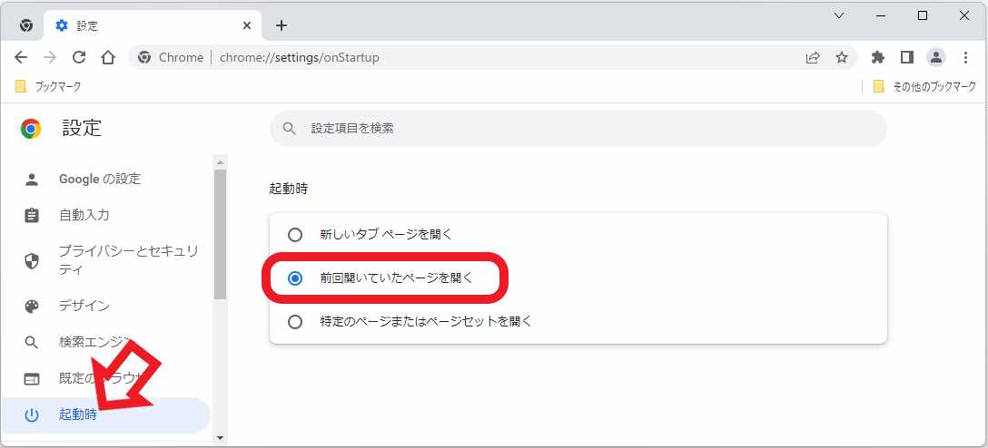Open その他のブックマーク folder
988x448 pixels.
924,87
